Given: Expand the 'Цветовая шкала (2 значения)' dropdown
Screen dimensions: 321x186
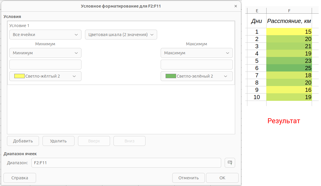Looking at the screenshot, I should pos(121,35).
